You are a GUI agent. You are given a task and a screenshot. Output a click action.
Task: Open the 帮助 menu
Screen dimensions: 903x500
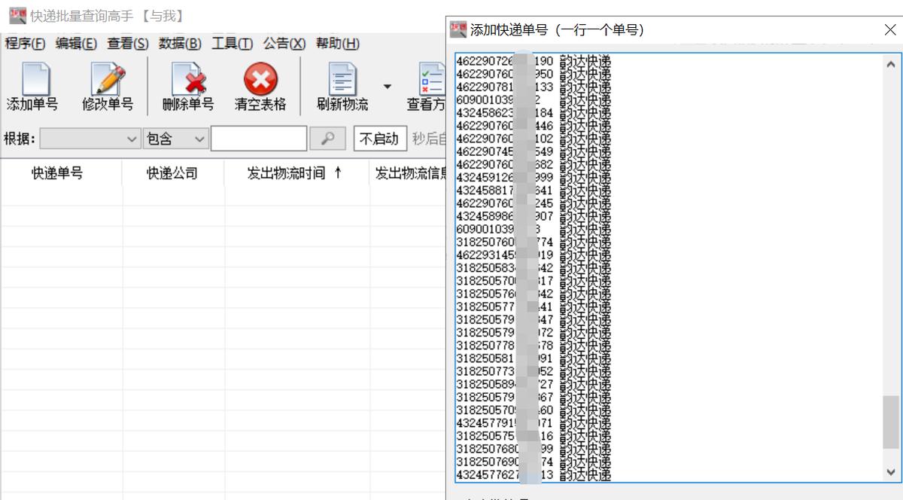tap(336, 44)
